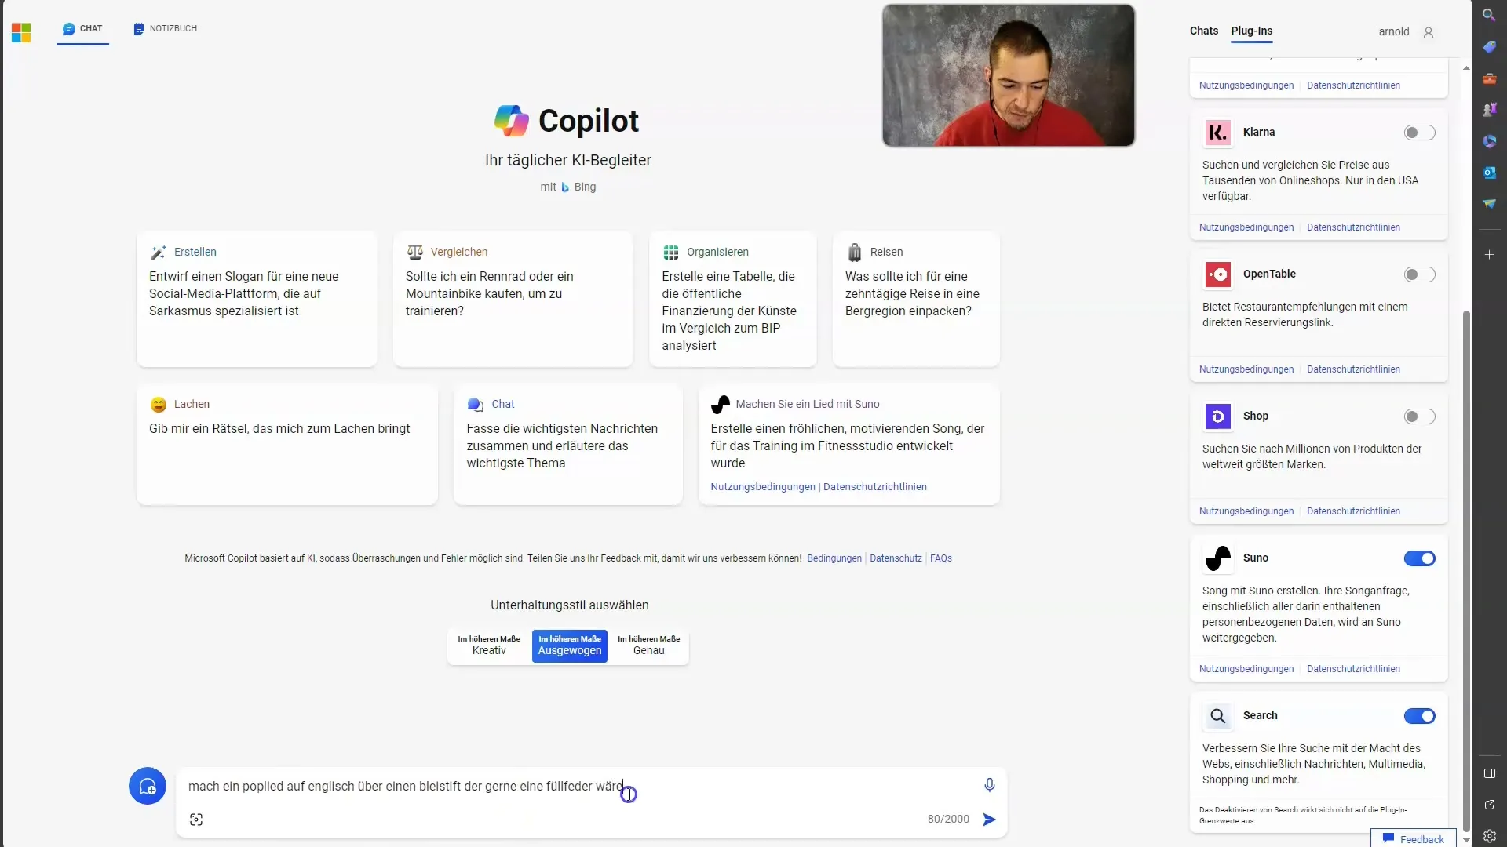Screen dimensions: 1507x847
Task: Click the Datenschutz link
Action: point(896,558)
